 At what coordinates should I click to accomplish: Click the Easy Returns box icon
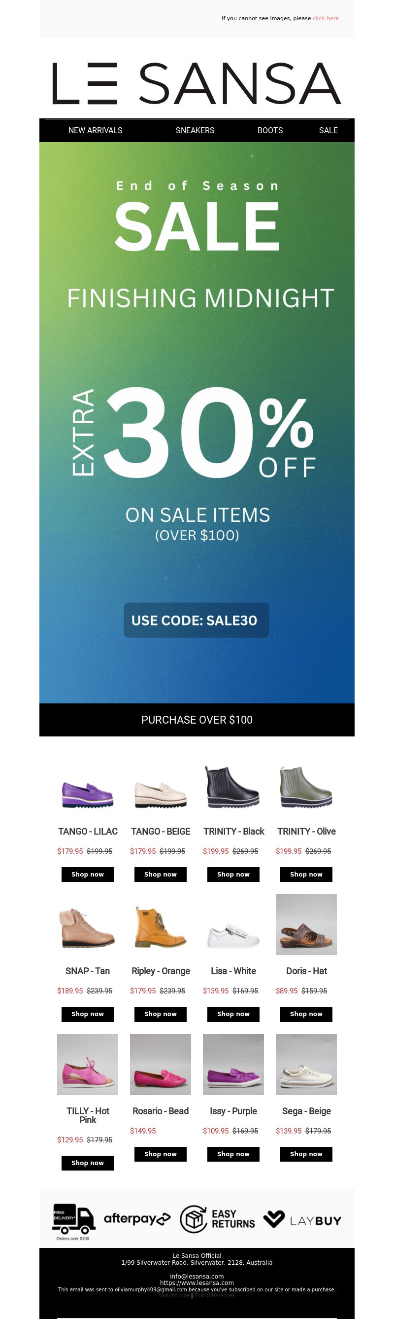coord(193,1219)
